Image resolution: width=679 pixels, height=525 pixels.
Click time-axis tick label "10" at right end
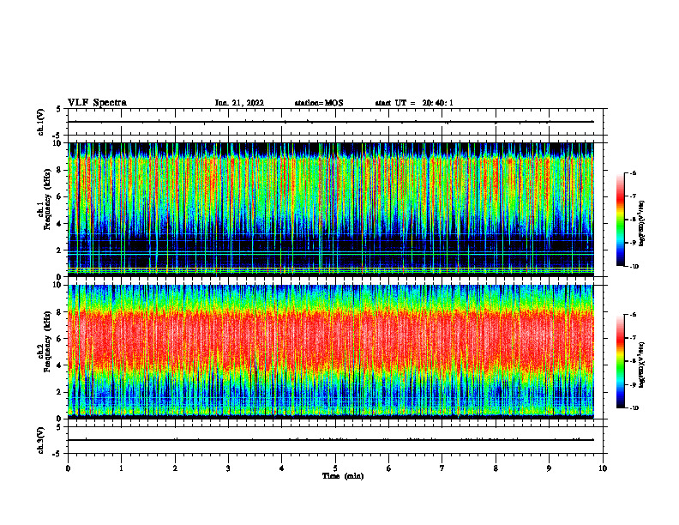[603, 468]
